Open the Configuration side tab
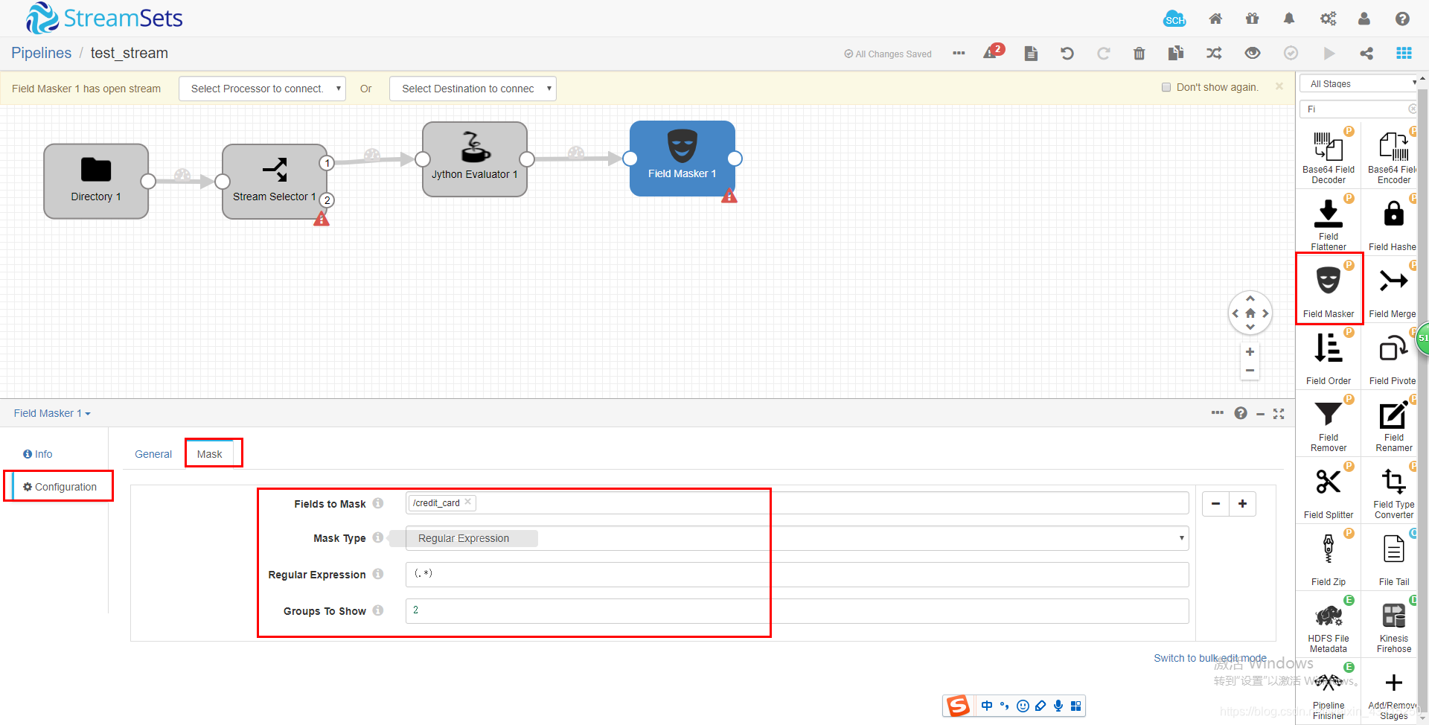The height and width of the screenshot is (725, 1429). [60, 487]
